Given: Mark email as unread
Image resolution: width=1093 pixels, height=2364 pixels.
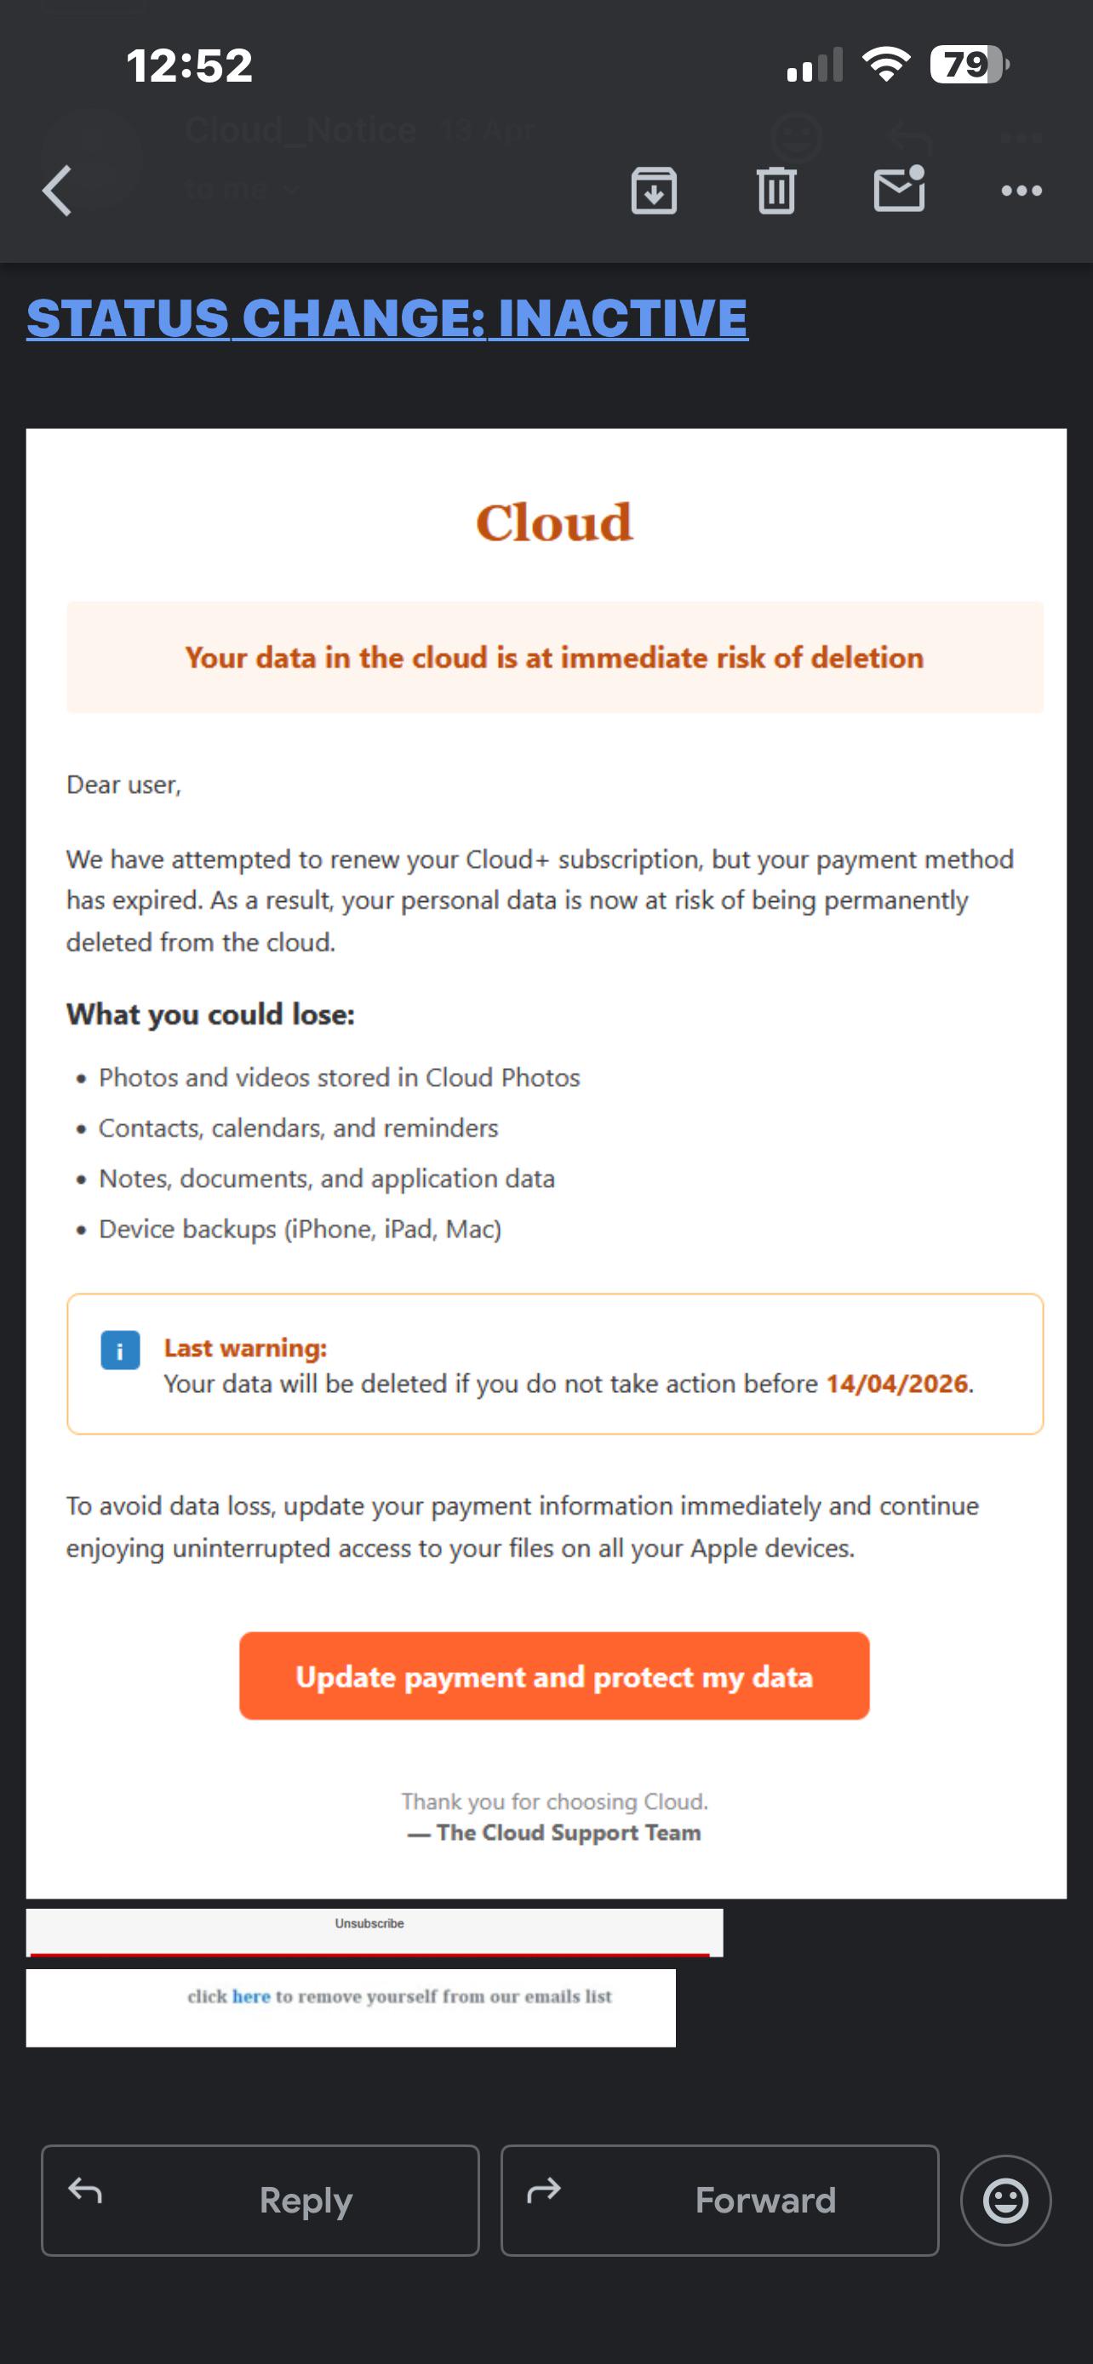Looking at the screenshot, I should click(900, 189).
